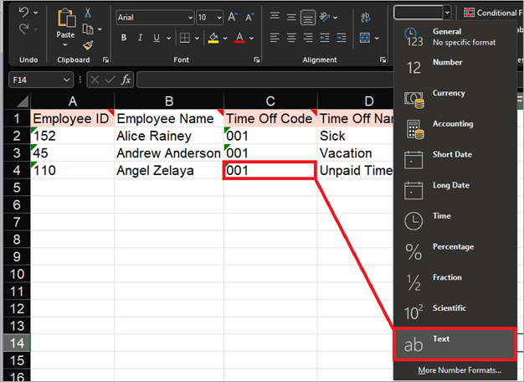Open the Undo history dropdown arrow
Screen dimensions: 524x382
pos(36,13)
